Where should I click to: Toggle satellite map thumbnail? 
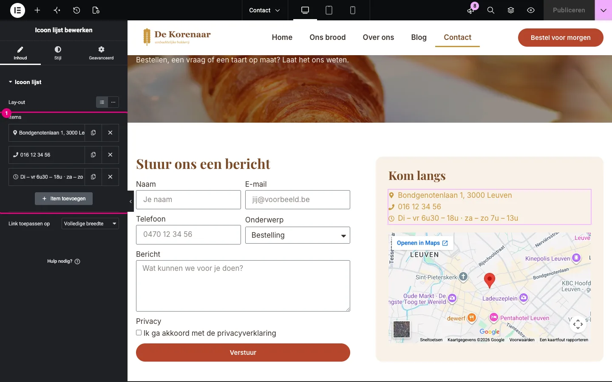point(402,329)
